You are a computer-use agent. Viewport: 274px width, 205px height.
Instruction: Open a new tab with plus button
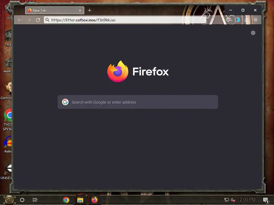[x=89, y=10]
